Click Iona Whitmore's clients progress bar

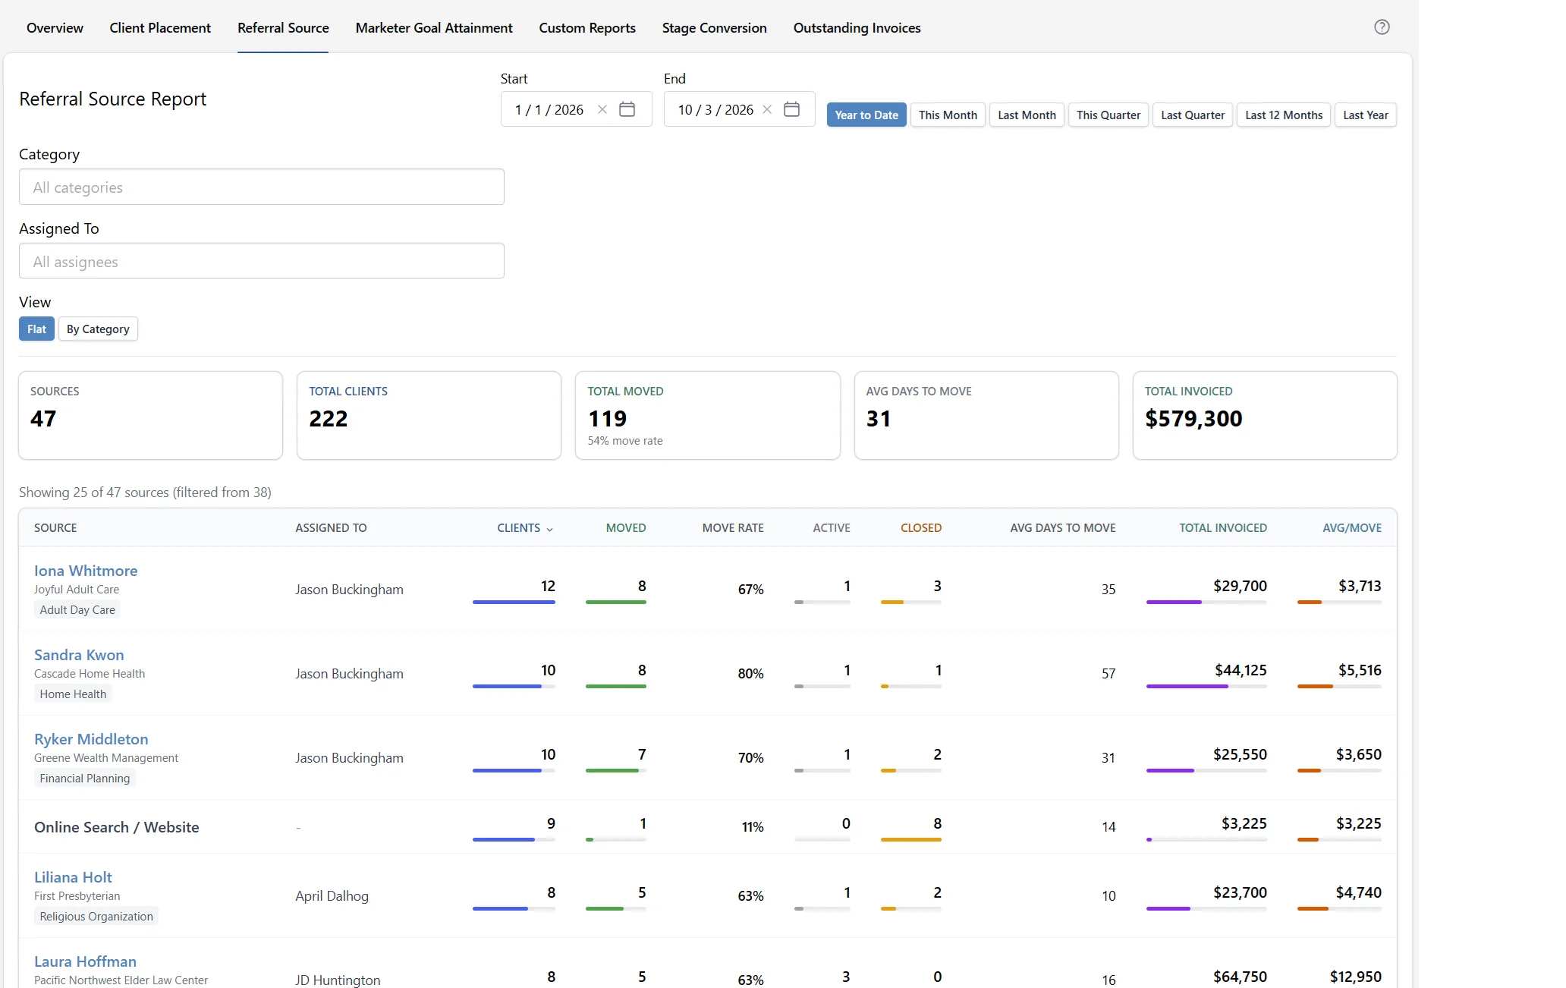tap(514, 602)
